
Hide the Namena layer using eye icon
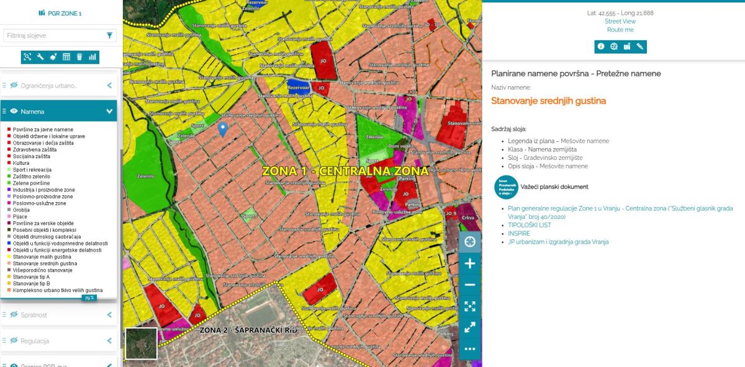(x=14, y=112)
